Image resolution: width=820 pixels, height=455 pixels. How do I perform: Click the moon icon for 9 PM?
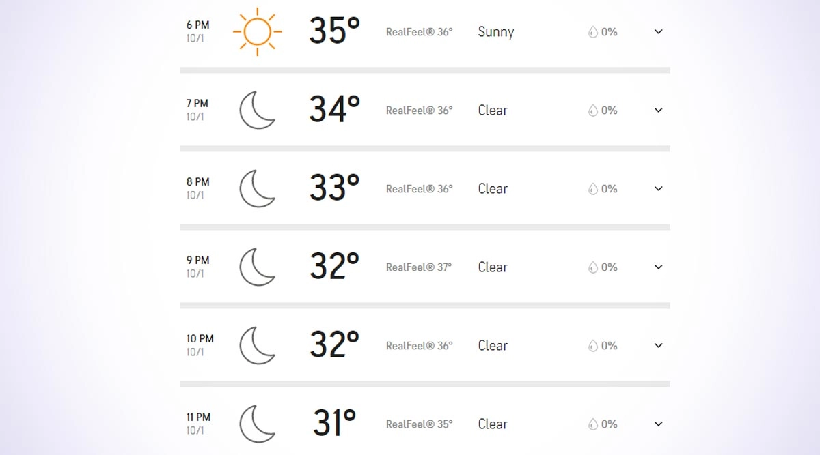(257, 267)
